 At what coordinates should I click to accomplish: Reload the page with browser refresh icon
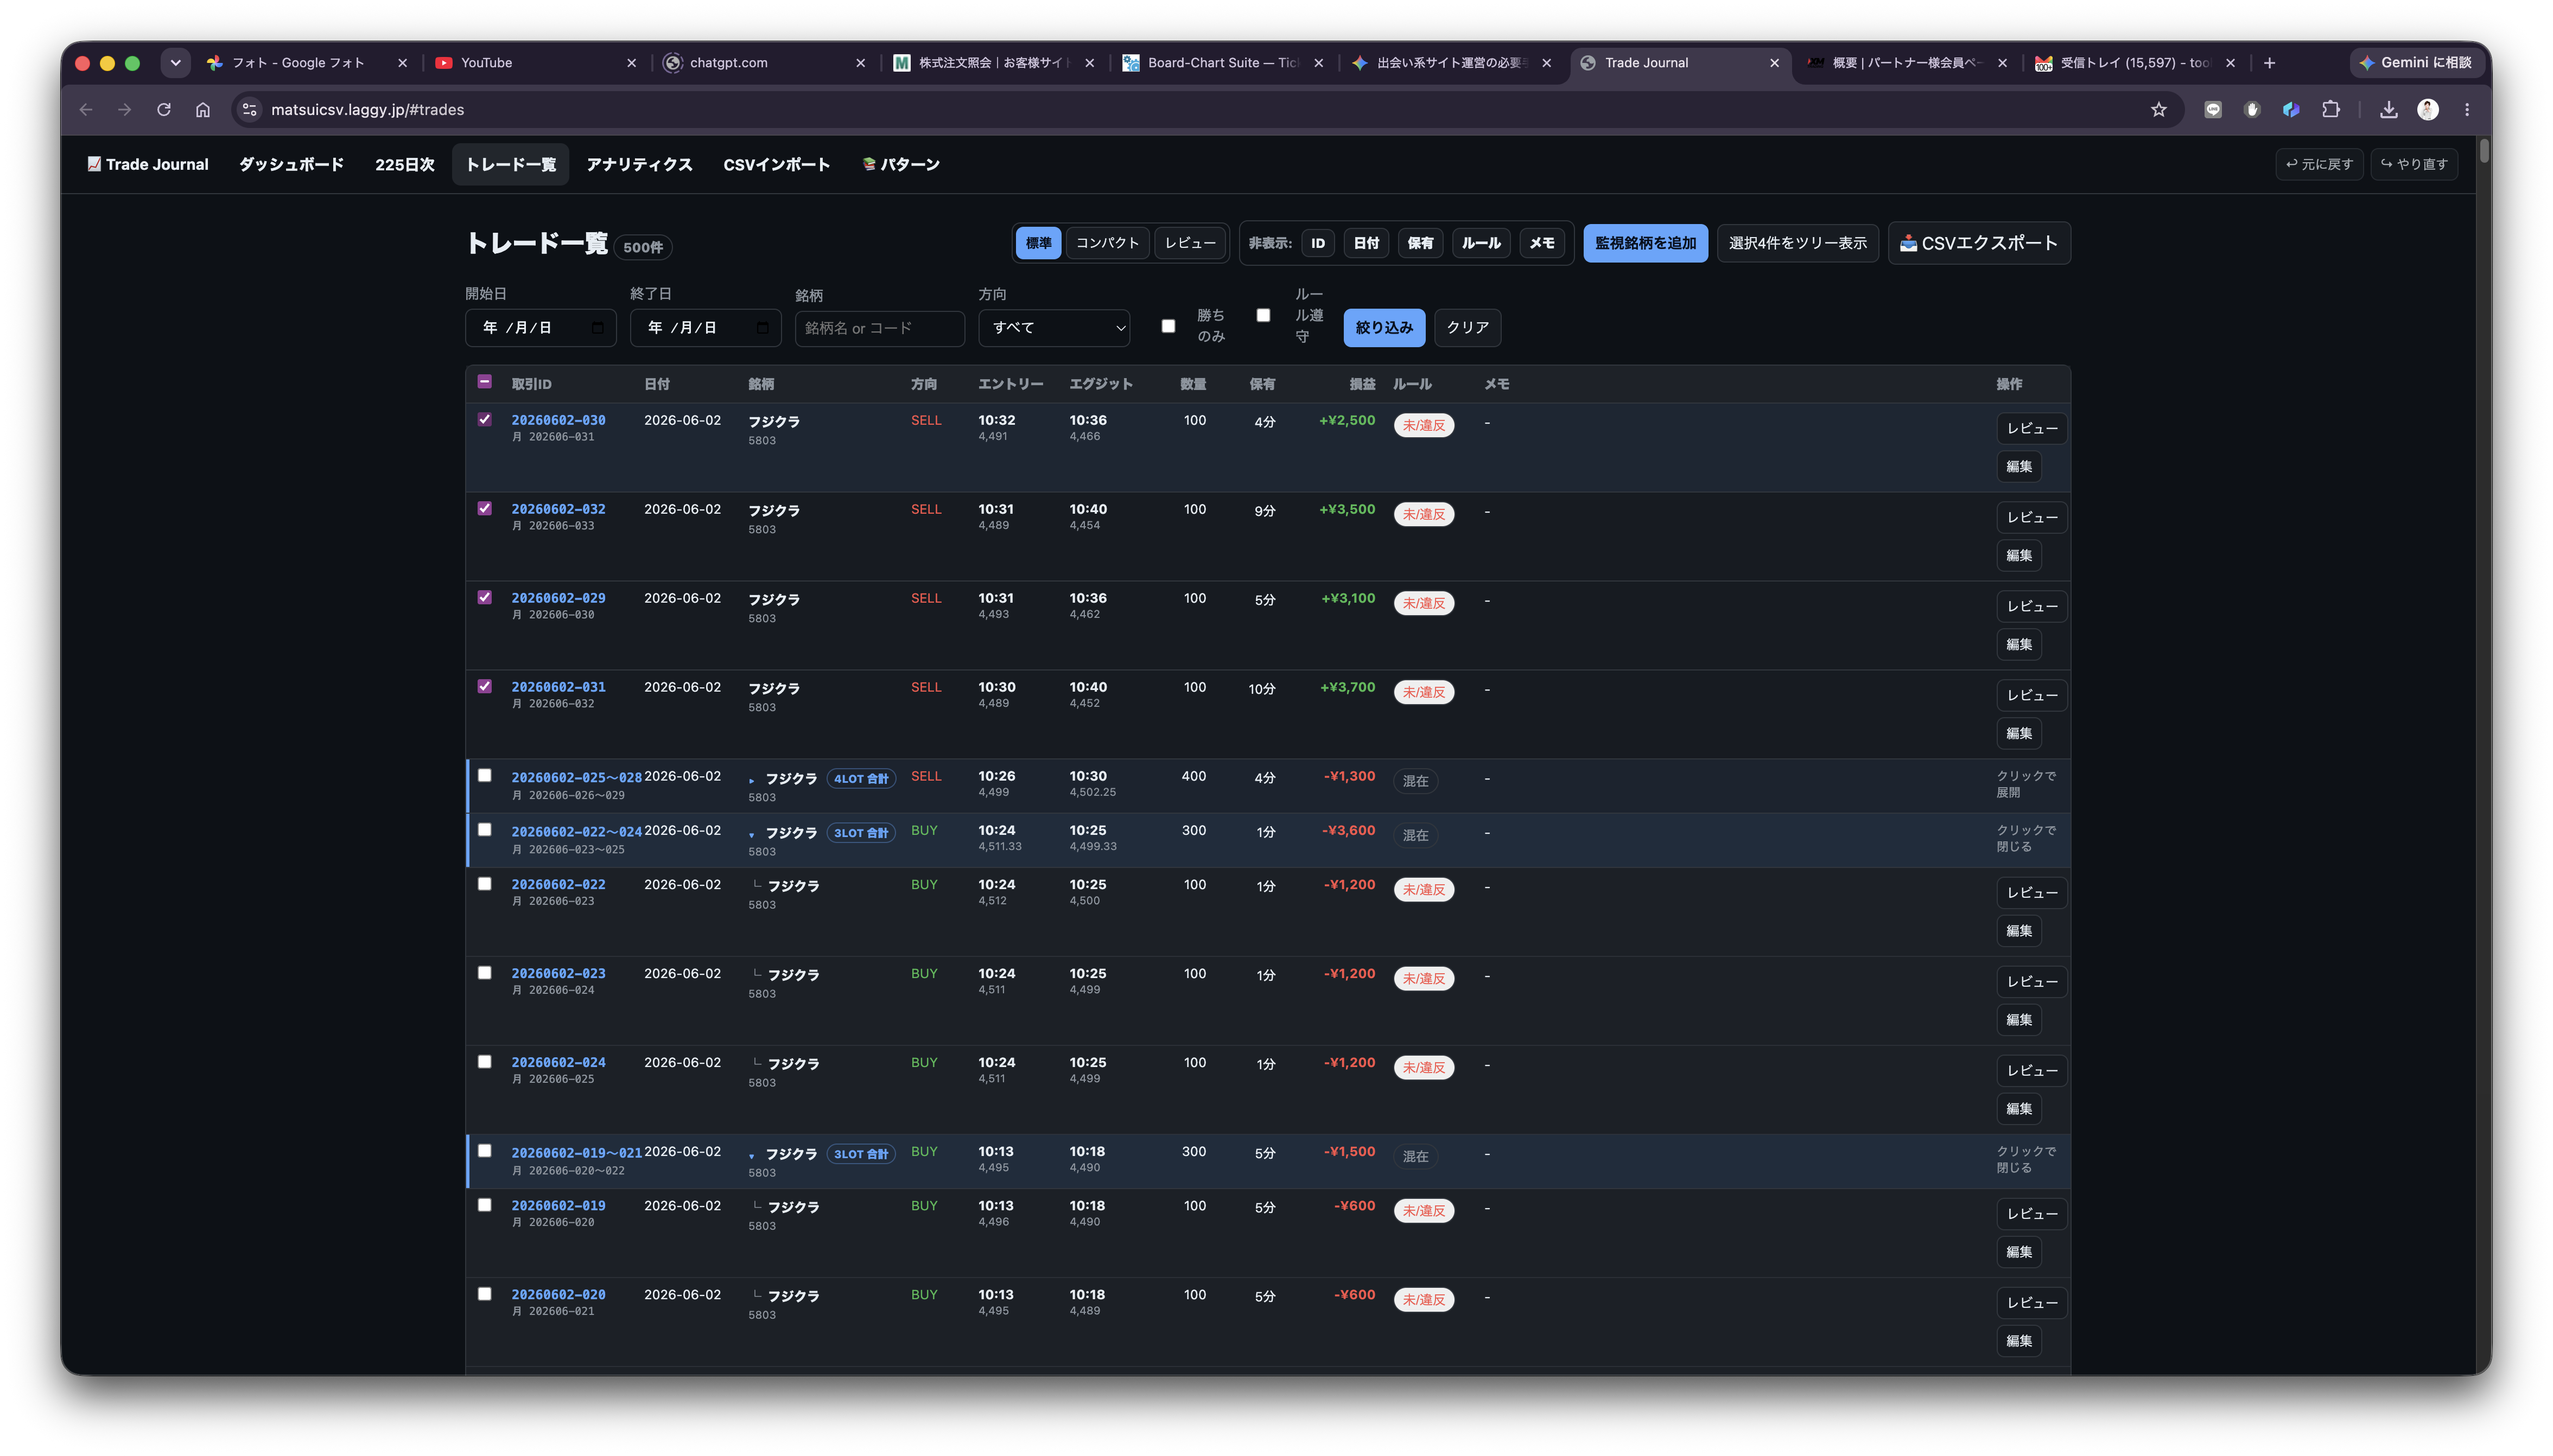click(x=164, y=110)
